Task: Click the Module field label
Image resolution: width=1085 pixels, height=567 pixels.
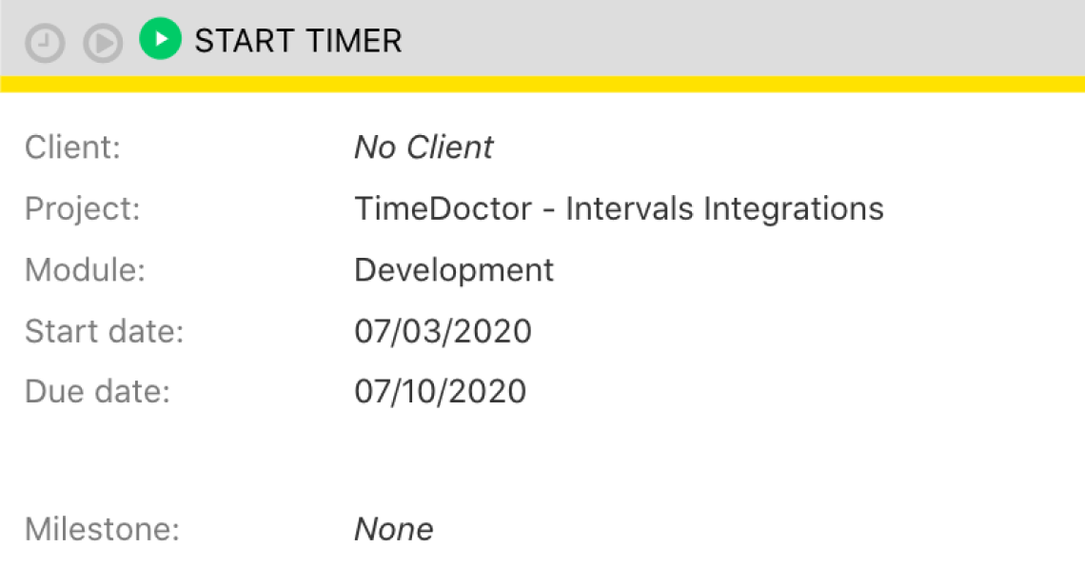Action: coord(85,269)
